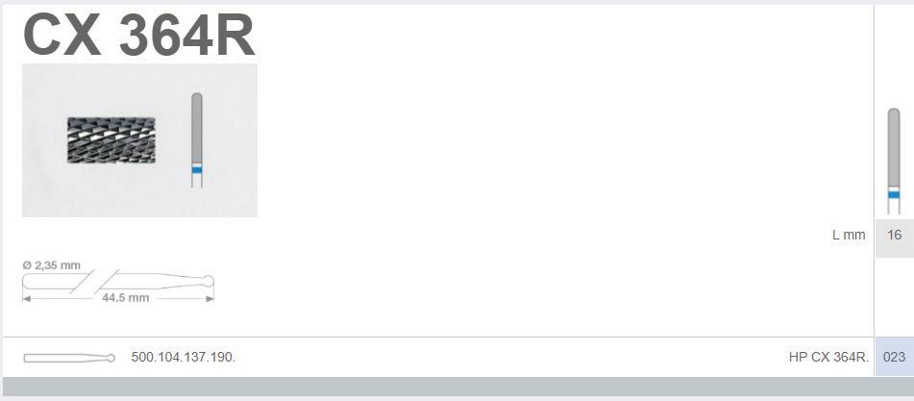The height and width of the screenshot is (401, 914).
Task: Select the large bur icon in right column
Action: (894, 161)
